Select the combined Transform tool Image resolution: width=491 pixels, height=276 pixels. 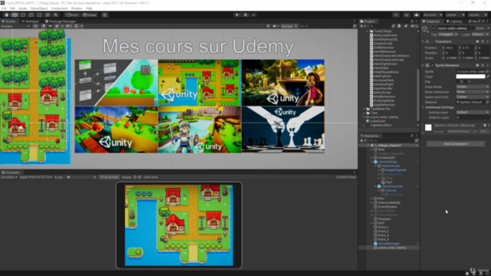[48, 15]
